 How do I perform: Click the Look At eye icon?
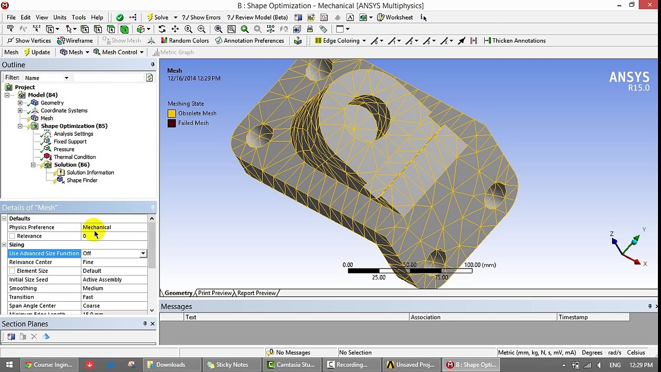pyautogui.click(x=297, y=29)
